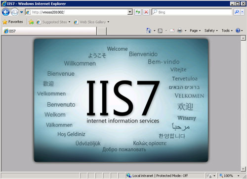
Task: Click the Help question mark icon
Action: pos(238,30)
